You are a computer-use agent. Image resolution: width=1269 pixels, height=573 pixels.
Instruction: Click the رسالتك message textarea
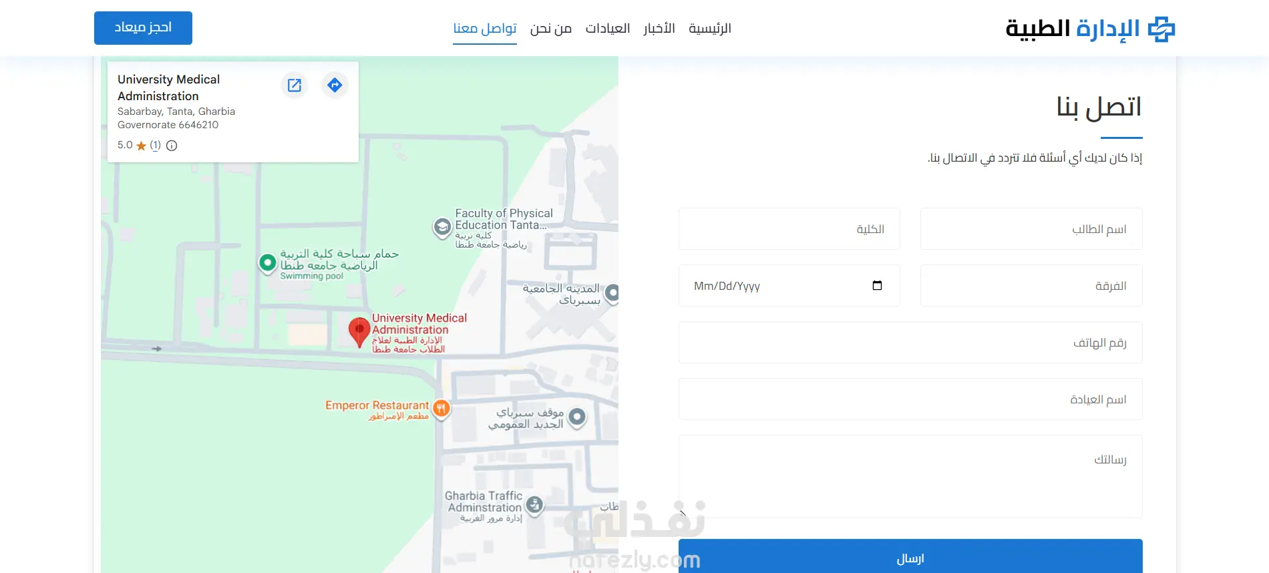(x=910, y=476)
